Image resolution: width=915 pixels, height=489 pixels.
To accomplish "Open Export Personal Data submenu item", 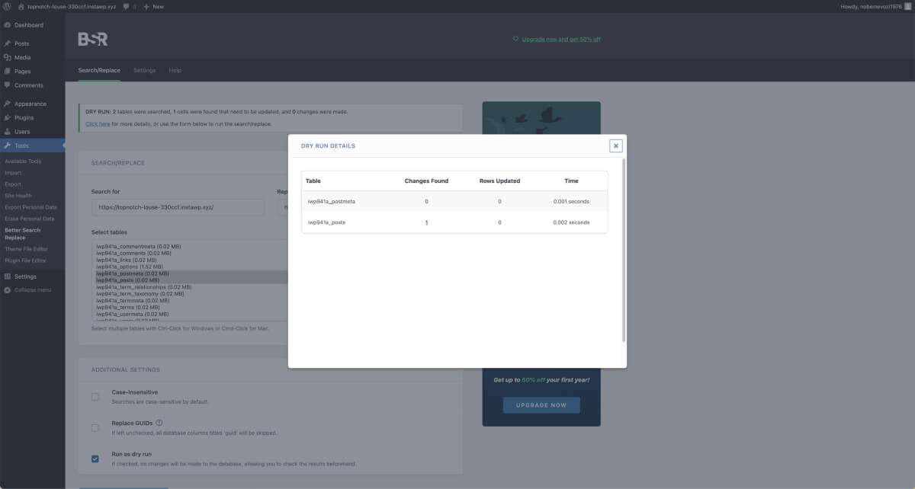I will (x=30, y=207).
